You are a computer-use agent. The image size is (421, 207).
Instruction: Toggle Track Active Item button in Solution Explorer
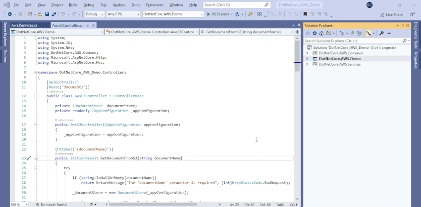click(368, 34)
